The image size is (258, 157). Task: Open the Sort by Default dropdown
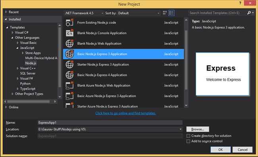[139, 13]
